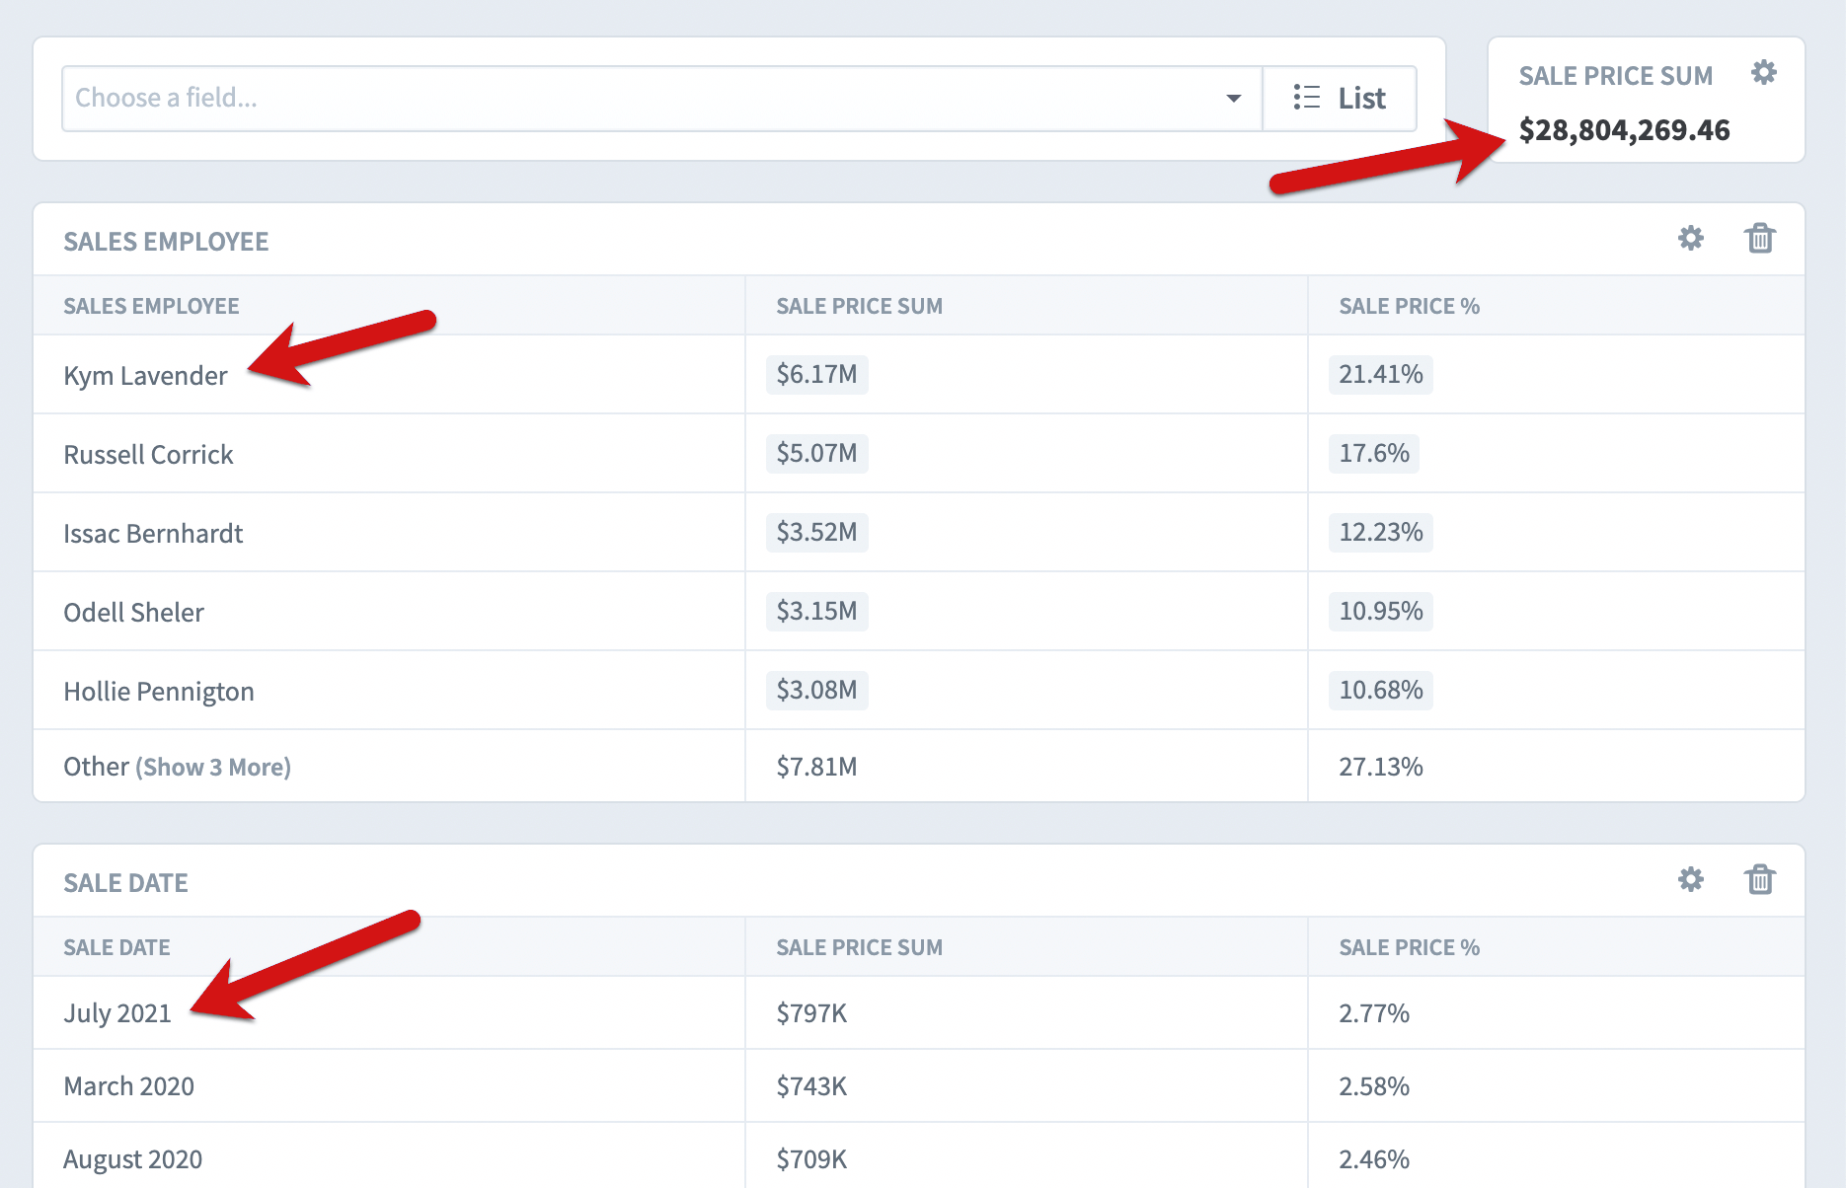Click into the Choose a field input
The width and height of the screenshot is (1846, 1188).
pos(642,98)
